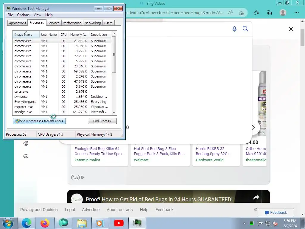This screenshot has width=305, height=229.
Task: Open the File menu in Task Manager
Action: 10,15
